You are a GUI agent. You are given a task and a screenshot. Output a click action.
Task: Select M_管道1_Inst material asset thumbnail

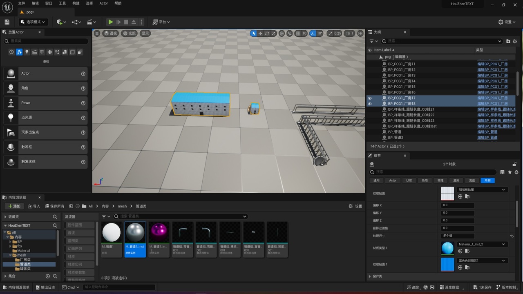point(135,240)
